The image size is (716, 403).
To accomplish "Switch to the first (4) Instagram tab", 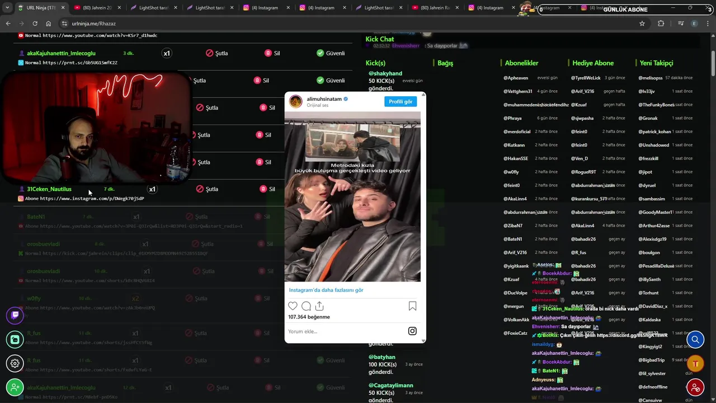I will pos(265,8).
